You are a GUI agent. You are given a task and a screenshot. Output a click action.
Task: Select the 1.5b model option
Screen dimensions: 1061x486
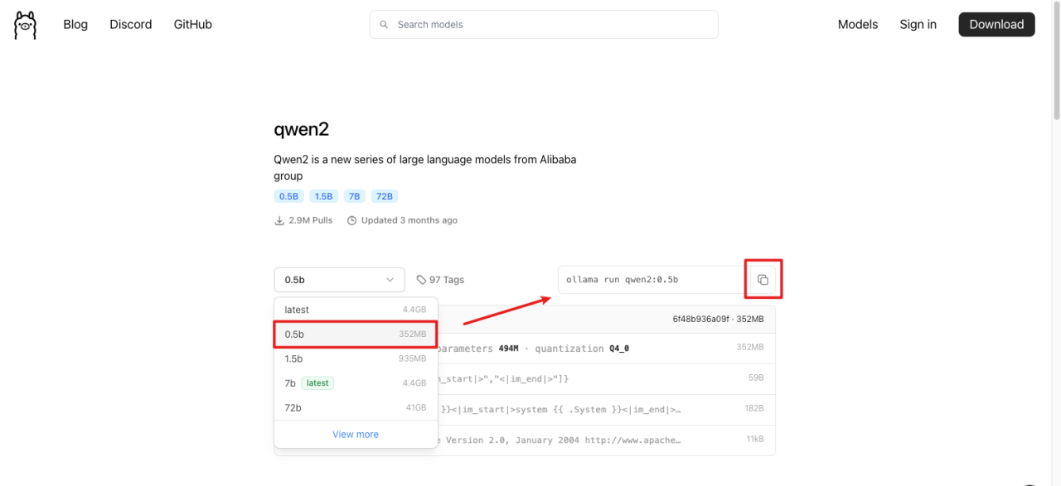coord(355,358)
